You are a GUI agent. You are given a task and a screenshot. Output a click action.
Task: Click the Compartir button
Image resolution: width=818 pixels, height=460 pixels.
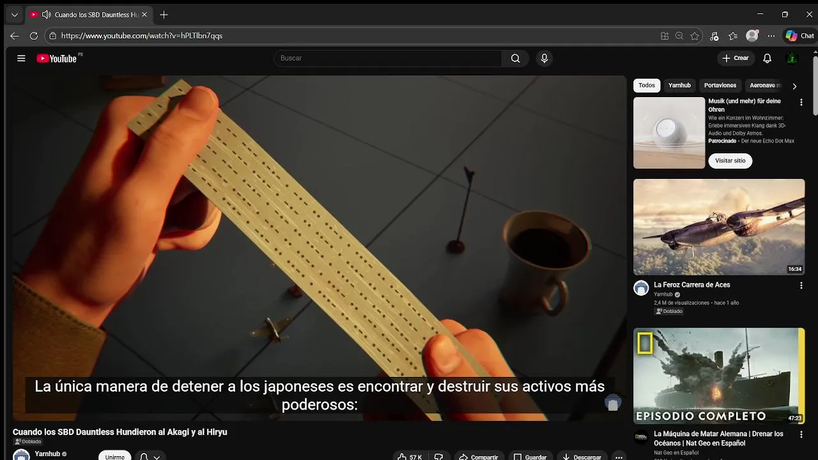pos(478,457)
